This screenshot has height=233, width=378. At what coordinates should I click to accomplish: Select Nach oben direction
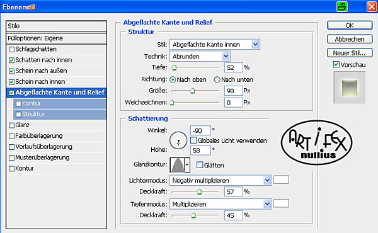coord(173,79)
